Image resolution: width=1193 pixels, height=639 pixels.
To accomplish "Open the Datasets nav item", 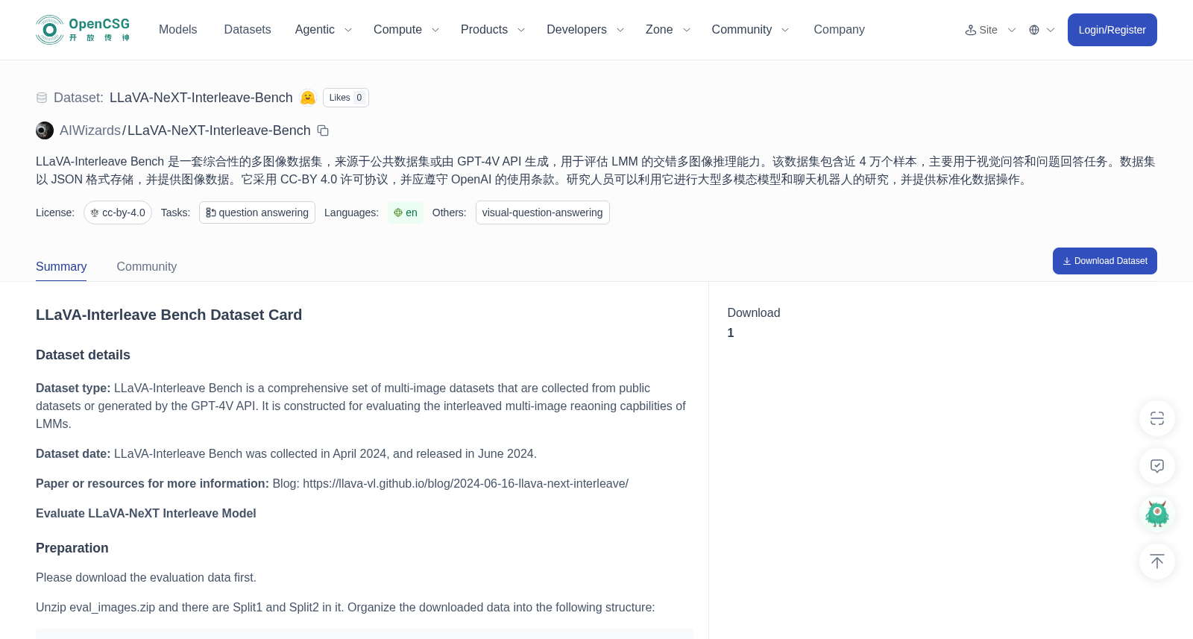I will pyautogui.click(x=248, y=30).
